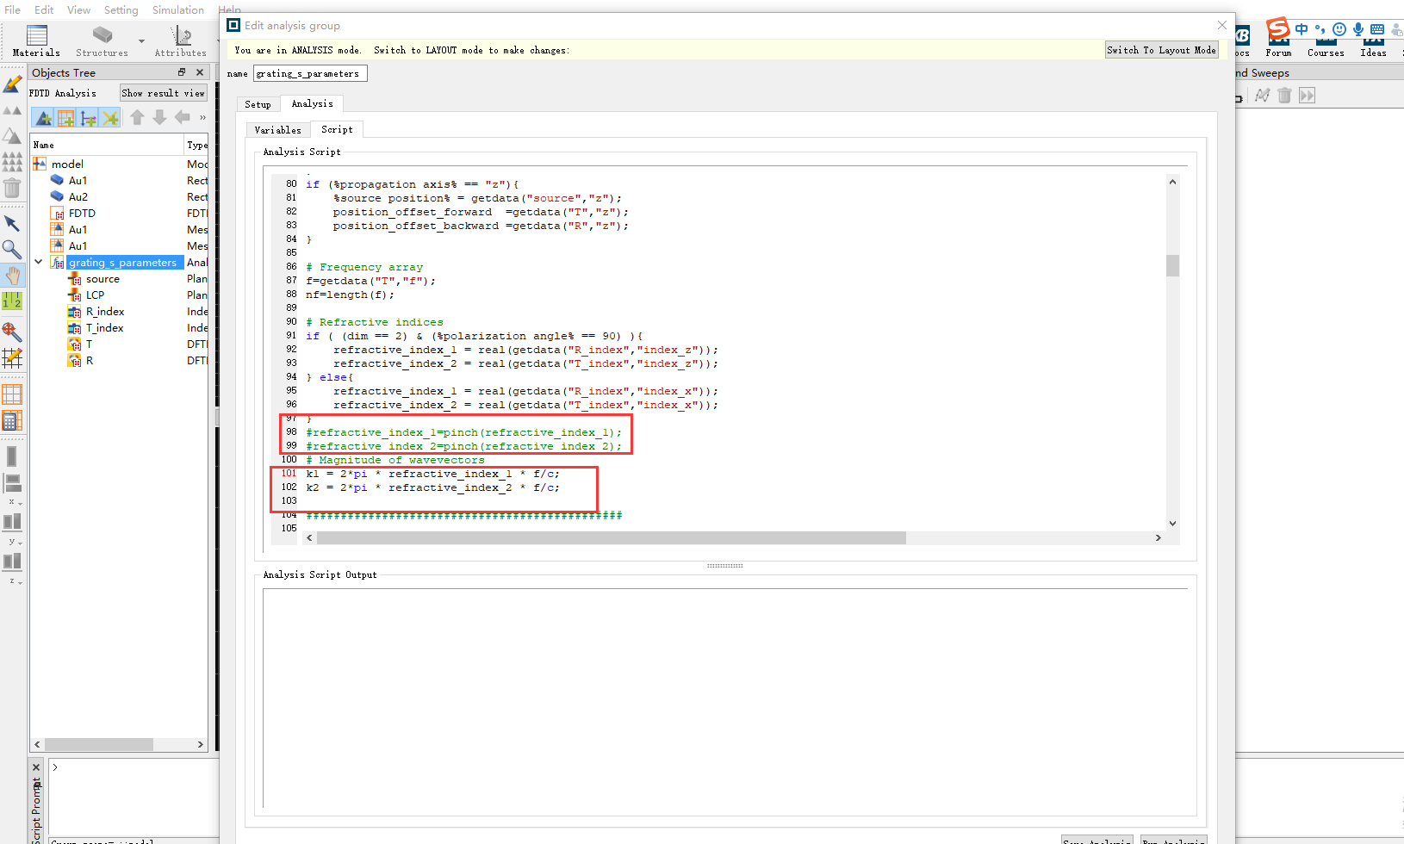The image size is (1404, 844).
Task: Select FDTD item in the tree
Action: (82, 213)
